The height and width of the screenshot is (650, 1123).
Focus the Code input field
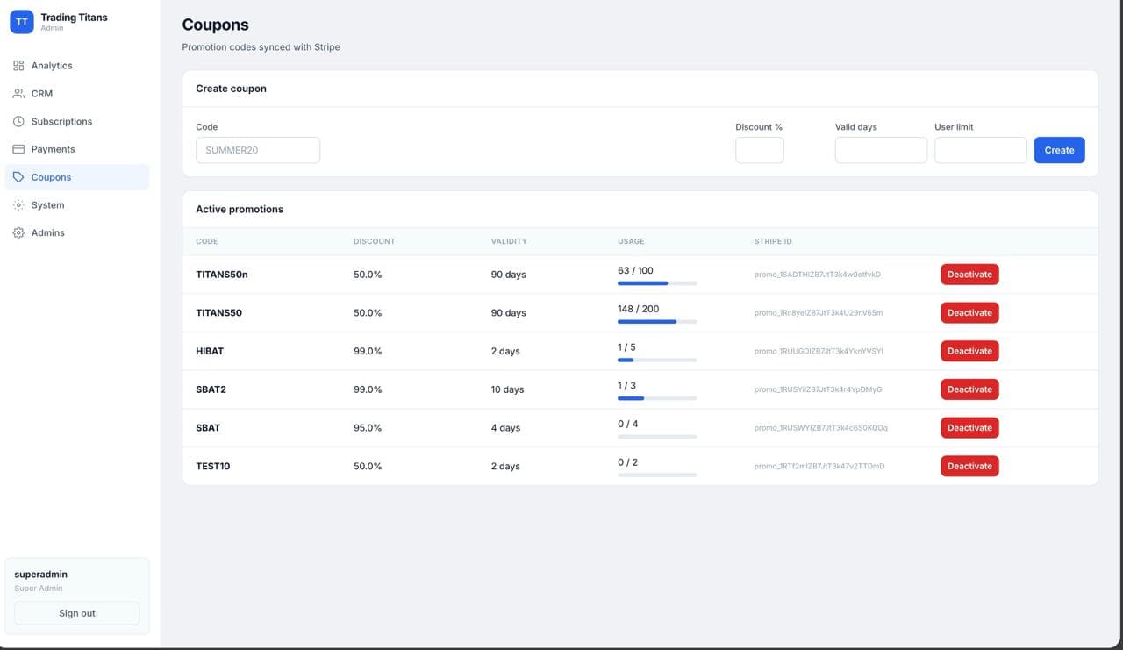[x=258, y=150]
